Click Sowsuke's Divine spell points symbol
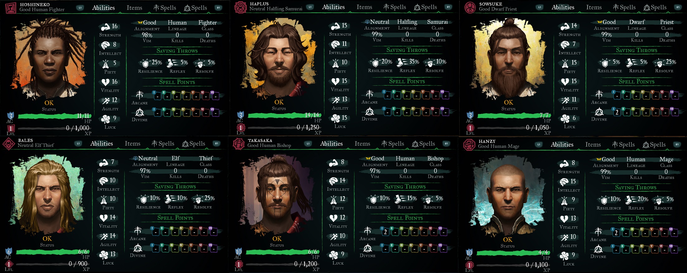This screenshot has height=273, width=687. [599, 112]
